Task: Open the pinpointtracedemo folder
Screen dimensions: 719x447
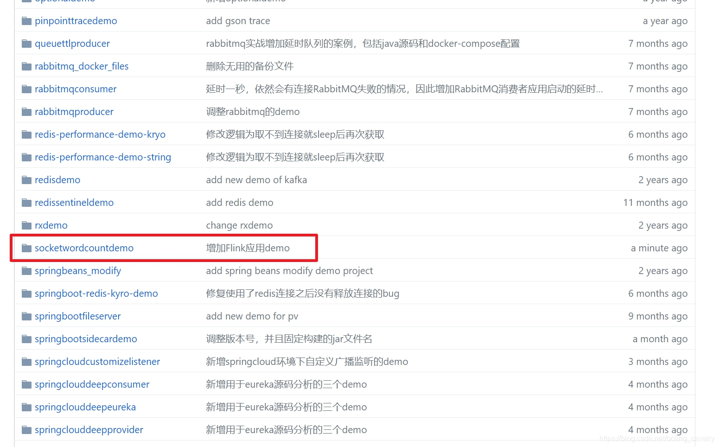Action: (76, 21)
